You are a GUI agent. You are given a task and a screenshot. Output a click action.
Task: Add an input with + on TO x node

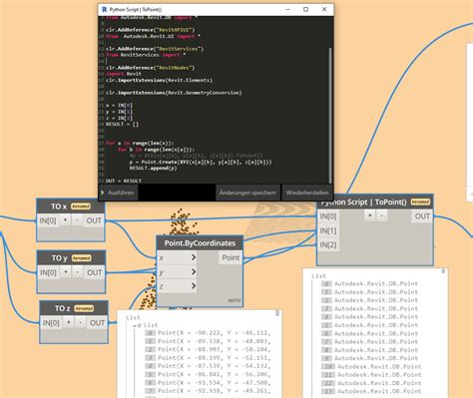coord(65,220)
